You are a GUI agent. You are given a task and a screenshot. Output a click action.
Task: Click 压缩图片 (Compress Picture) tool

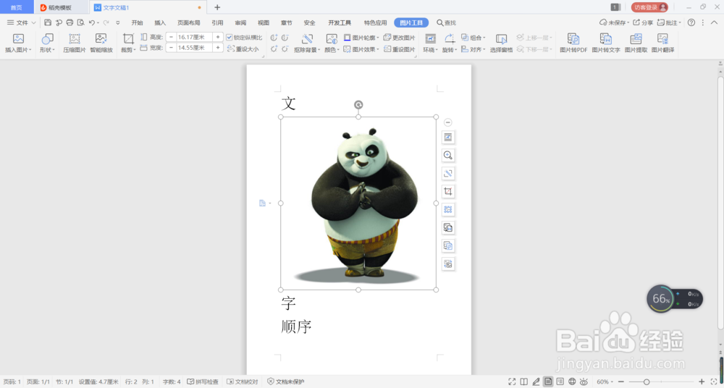pyautogui.click(x=75, y=44)
